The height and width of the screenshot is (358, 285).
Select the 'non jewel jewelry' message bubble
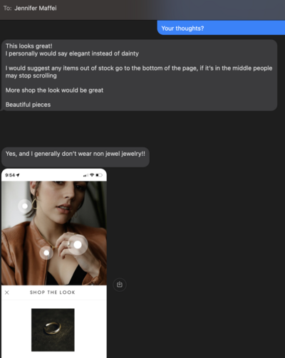[76, 157]
